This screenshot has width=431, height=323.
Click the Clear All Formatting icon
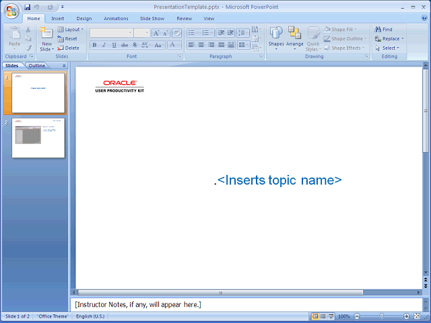(176, 33)
